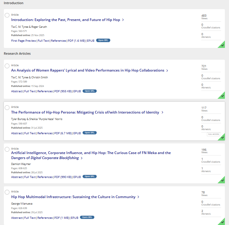Open Full Text of Hip-Hop Persona article
This screenshot has width=229, height=225.
pos(30,133)
